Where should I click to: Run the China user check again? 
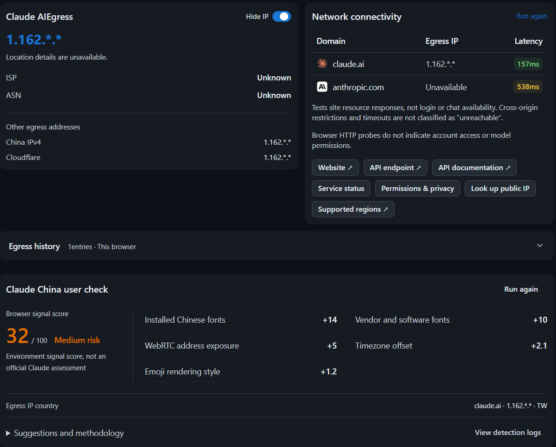(x=521, y=289)
